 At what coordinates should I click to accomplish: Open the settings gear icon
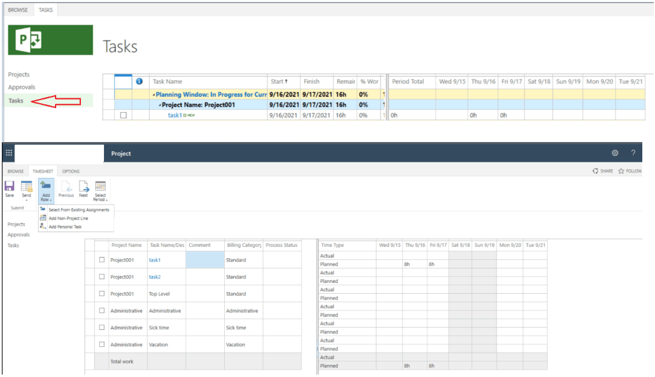click(x=615, y=153)
